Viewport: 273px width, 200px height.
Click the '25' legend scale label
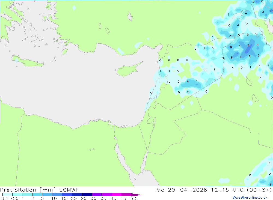84,198
